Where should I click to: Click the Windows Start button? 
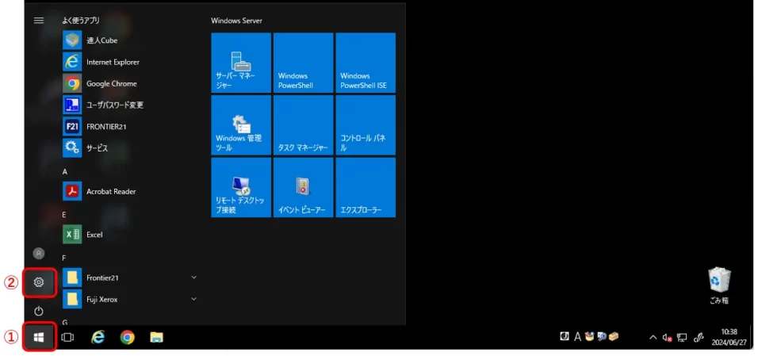[x=39, y=337]
